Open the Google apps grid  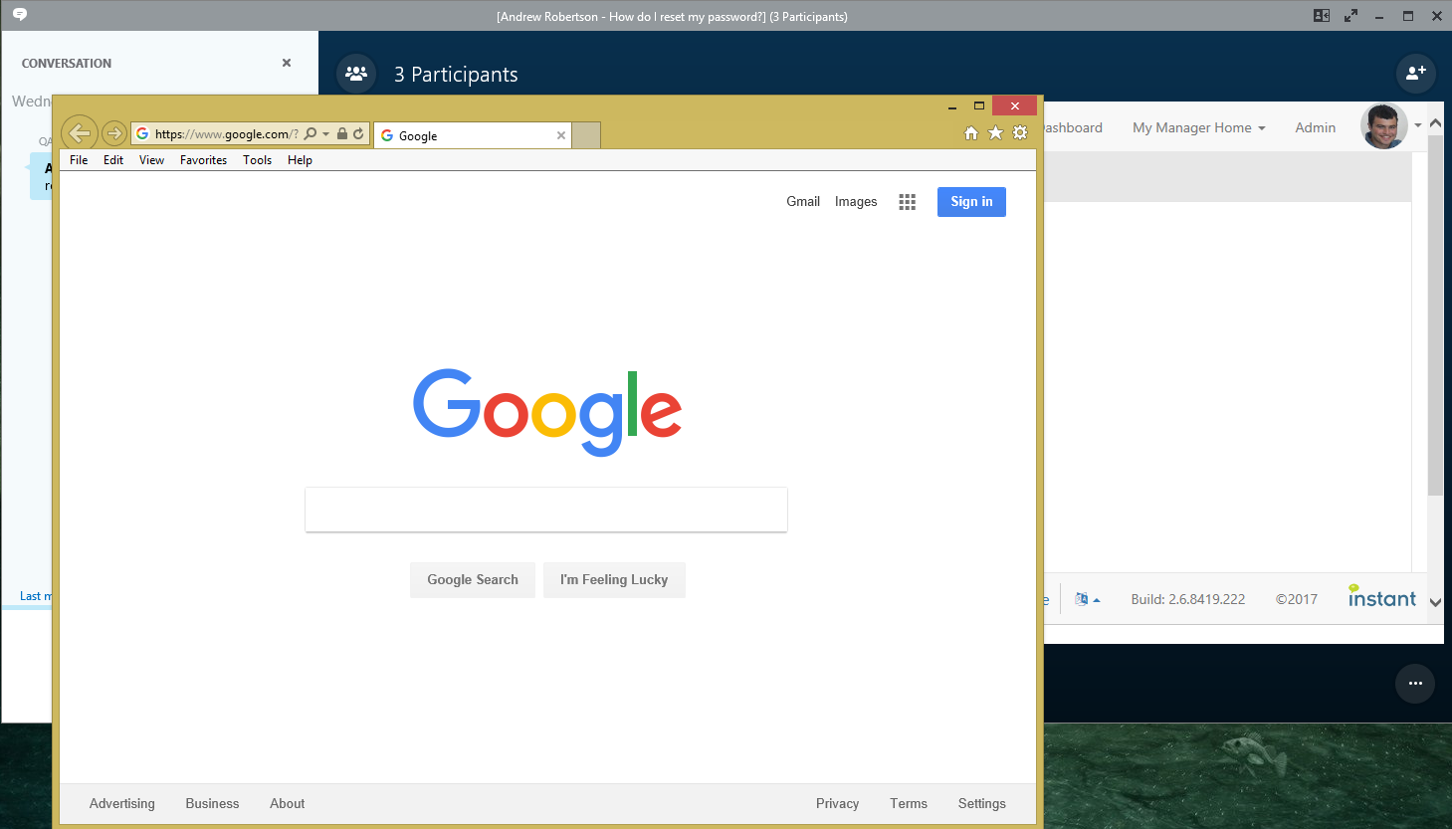pyautogui.click(x=908, y=202)
